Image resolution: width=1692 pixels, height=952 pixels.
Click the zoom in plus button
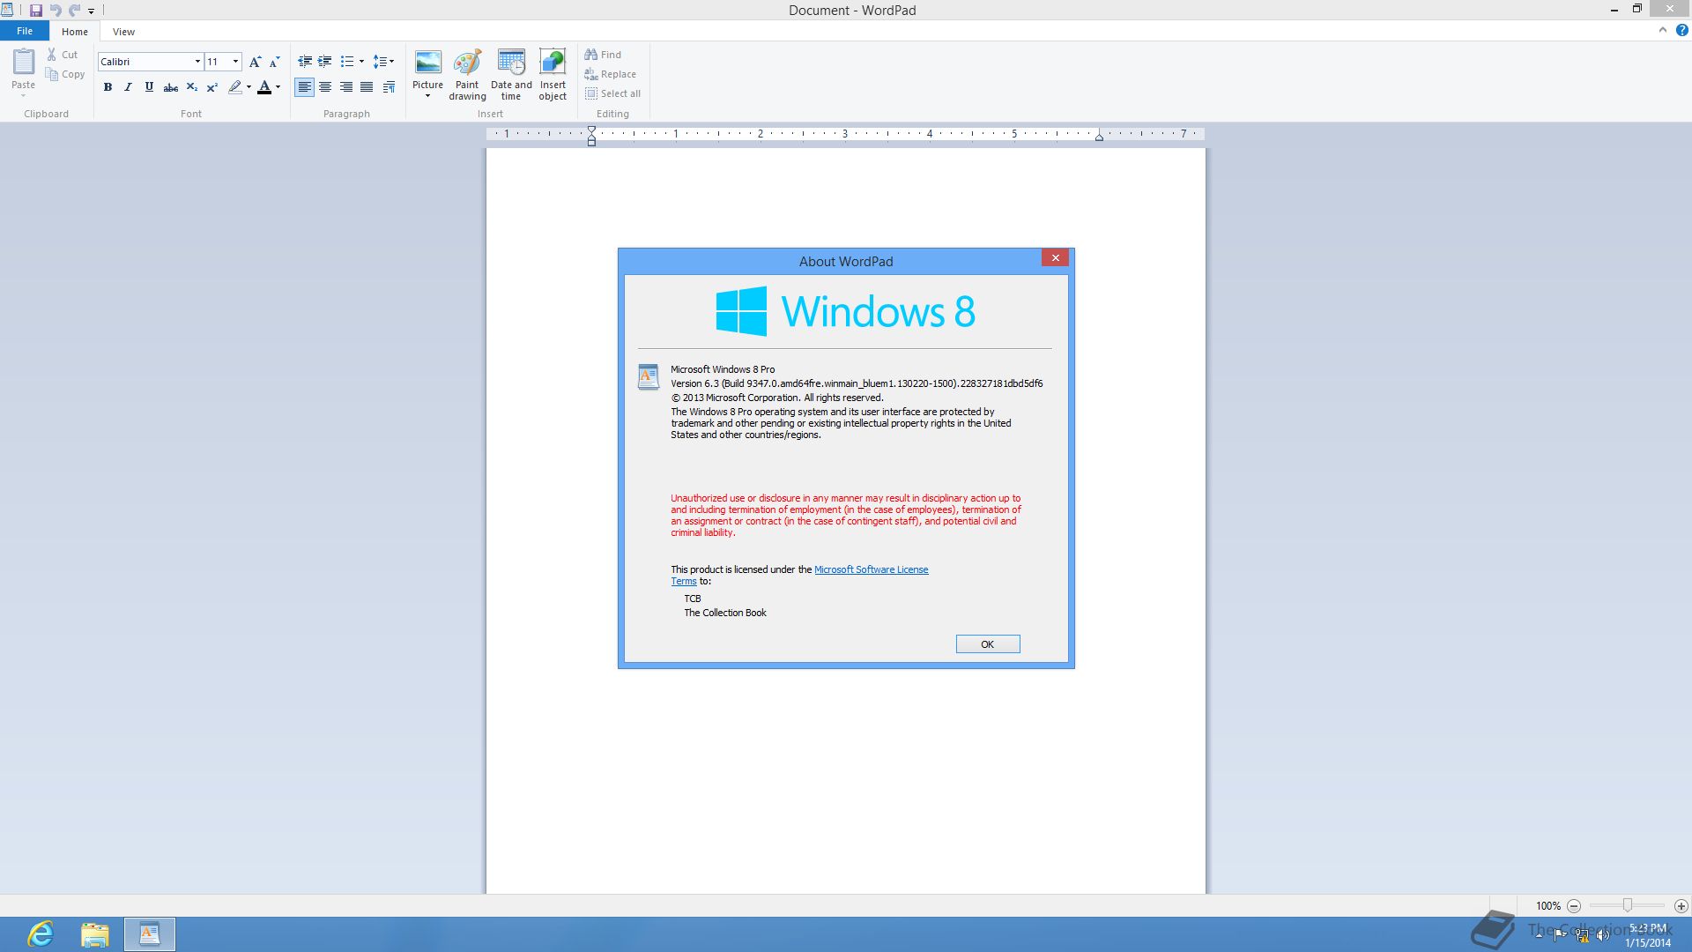point(1681,906)
